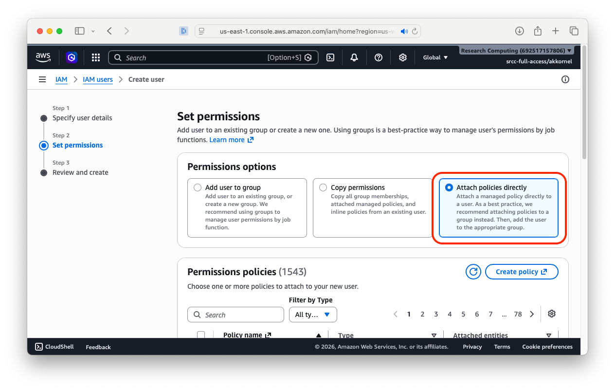Screen dimensions: 615x391
Task: Go to policies page 3
Action: [x=436, y=315]
